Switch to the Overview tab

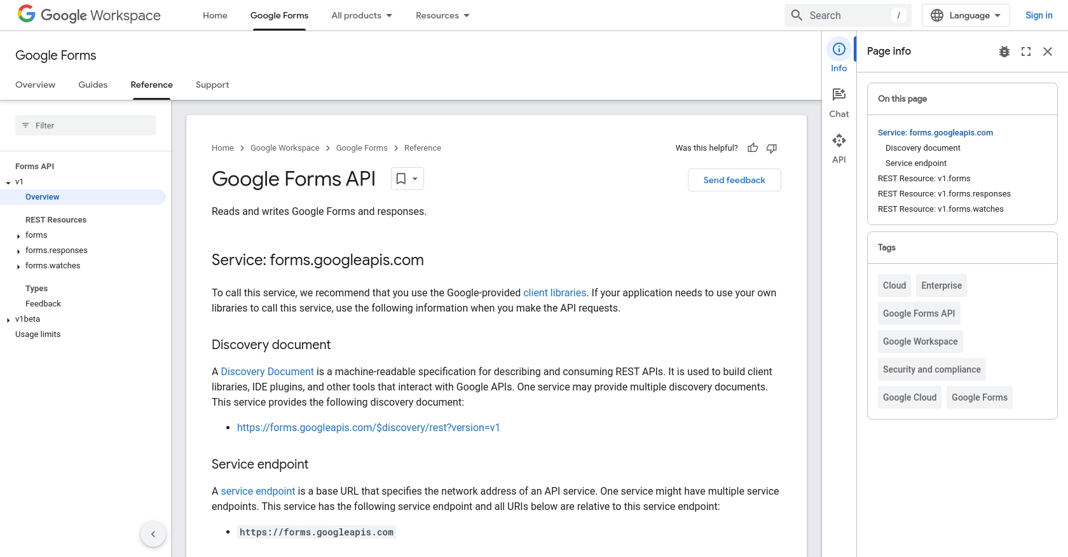tap(35, 85)
